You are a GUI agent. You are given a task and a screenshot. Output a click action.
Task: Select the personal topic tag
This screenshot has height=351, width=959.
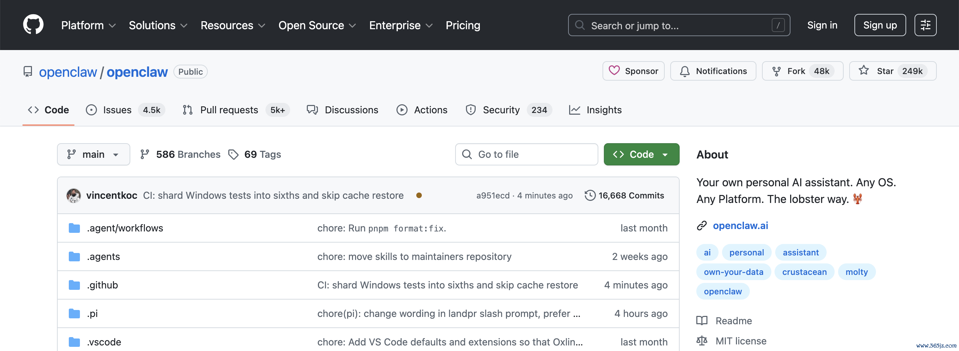pyautogui.click(x=746, y=252)
